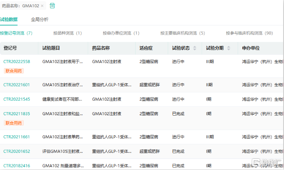Sort by 试验状态 column arrows
Image resolution: width=284 pixels, height=170 pixels.
[195, 48]
